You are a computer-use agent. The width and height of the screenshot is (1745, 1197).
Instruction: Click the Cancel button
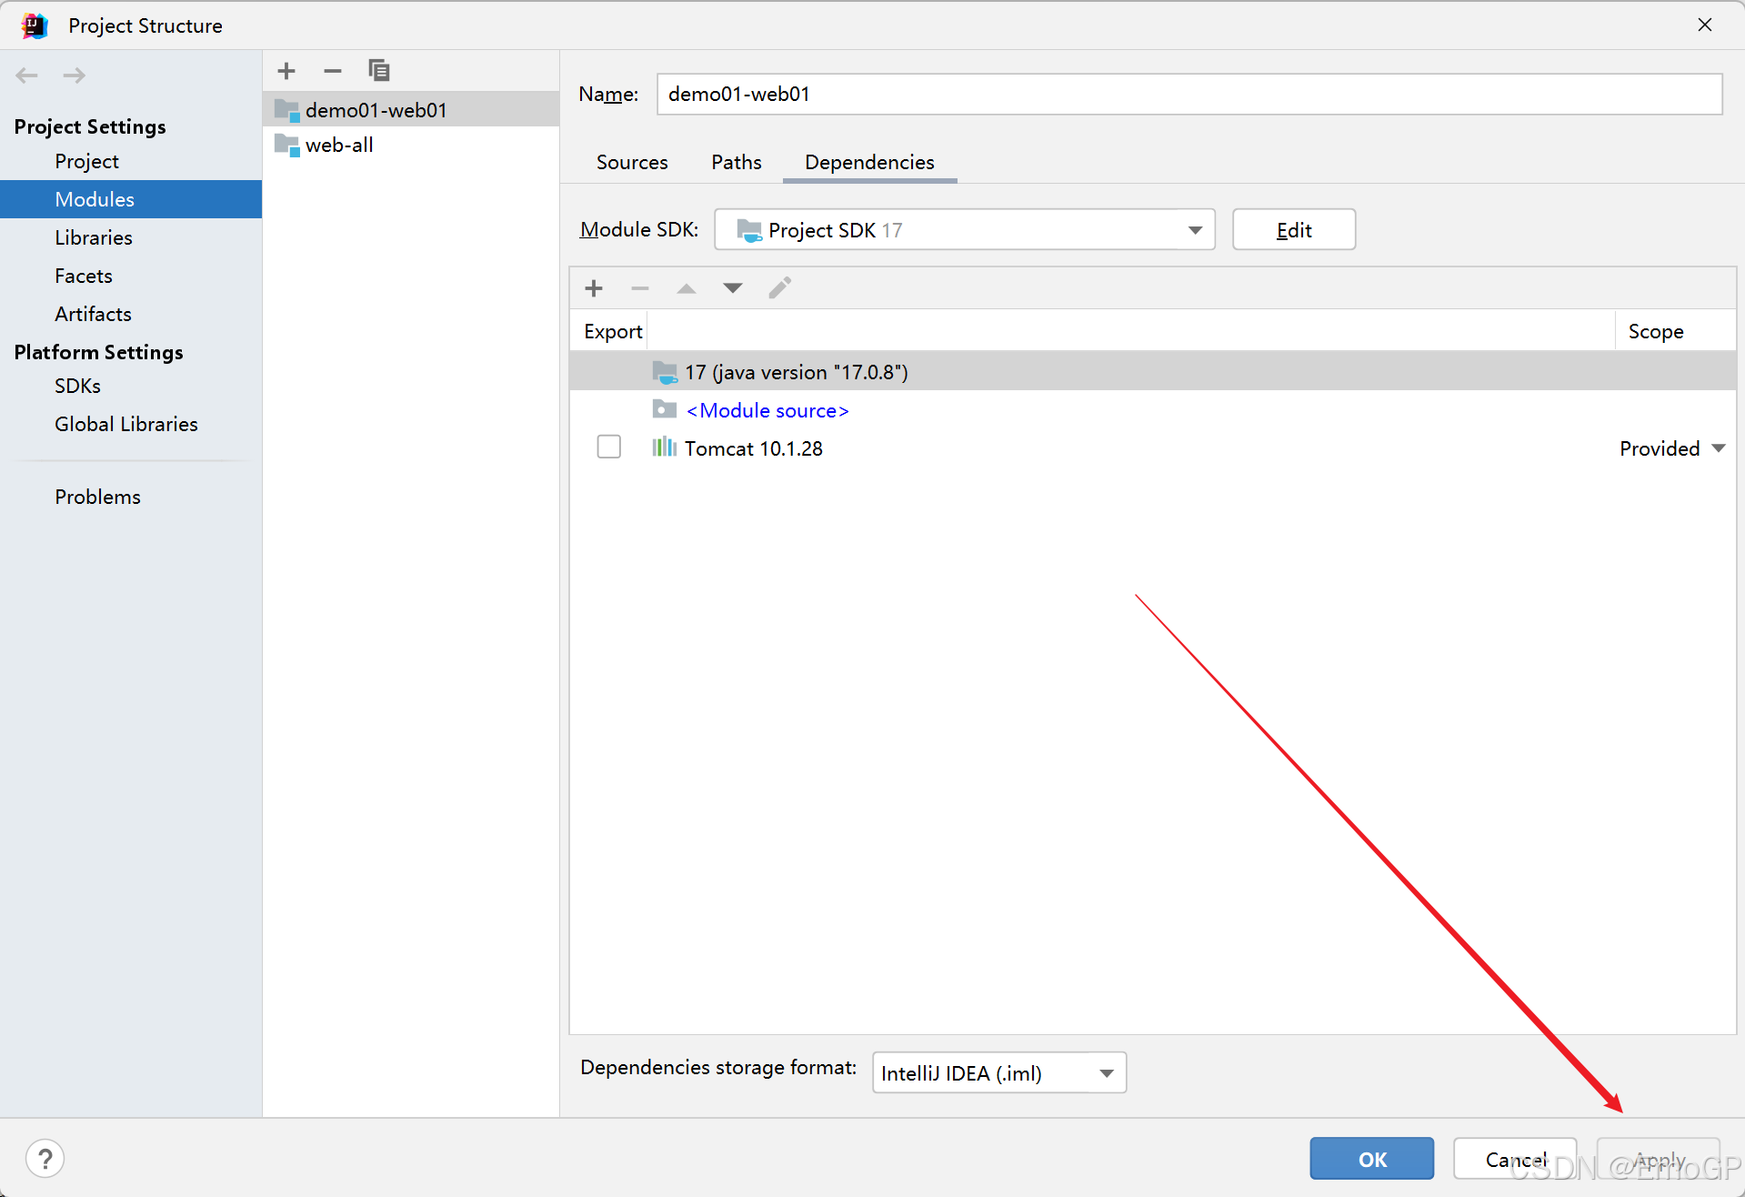click(x=1515, y=1159)
